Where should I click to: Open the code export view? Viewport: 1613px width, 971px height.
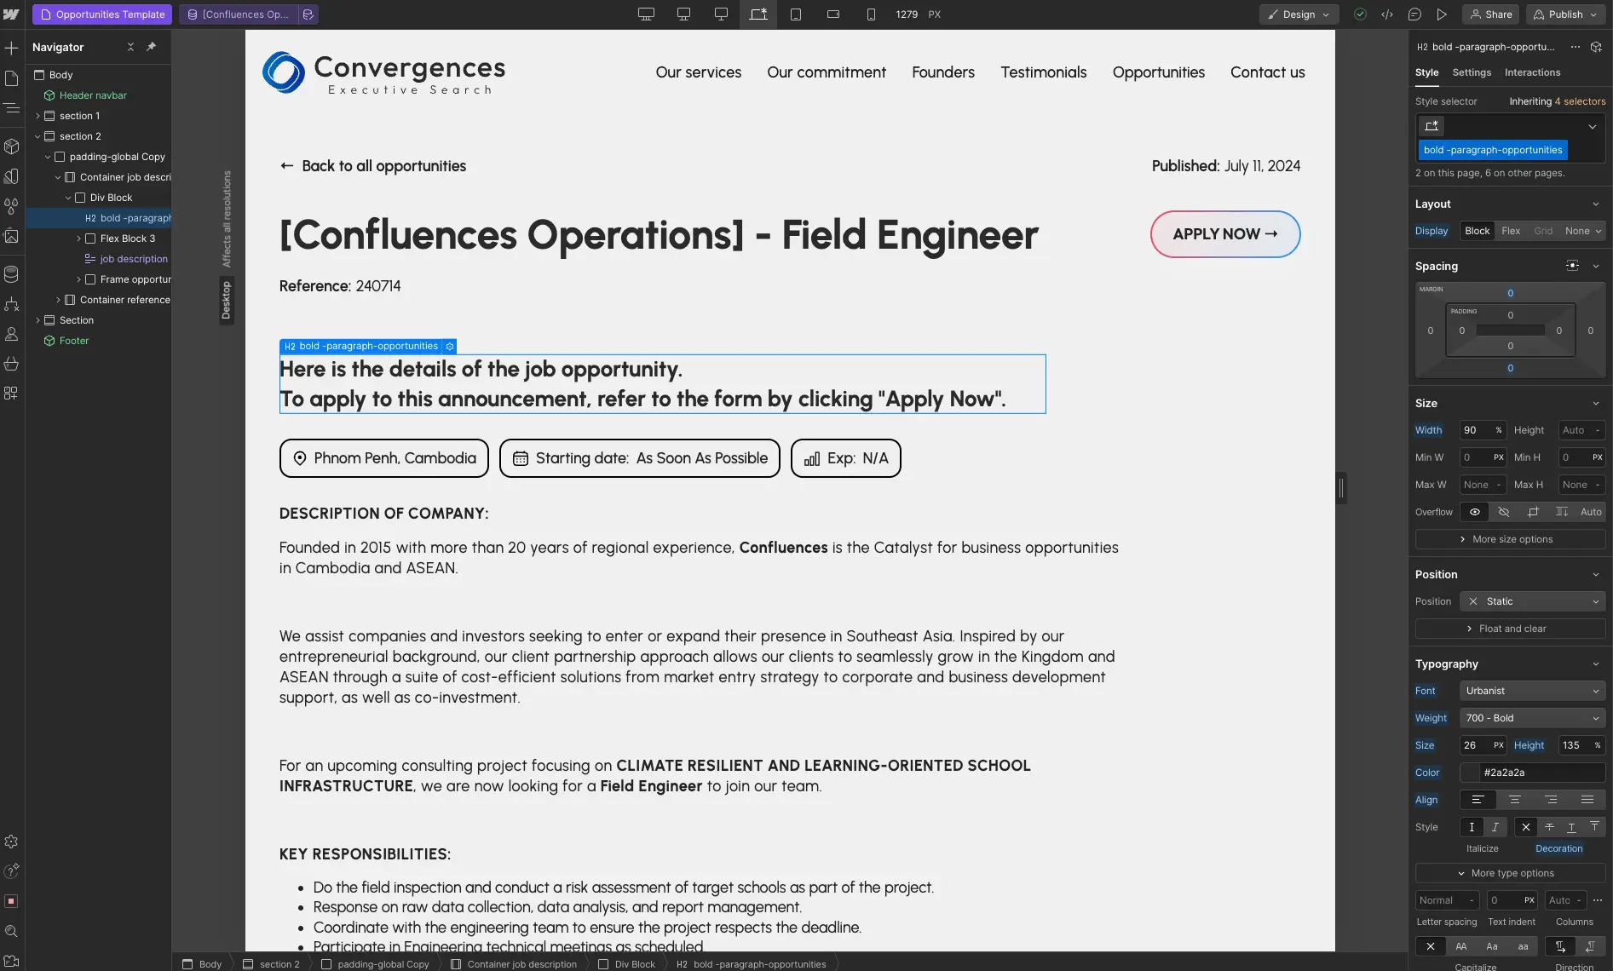pos(1387,14)
